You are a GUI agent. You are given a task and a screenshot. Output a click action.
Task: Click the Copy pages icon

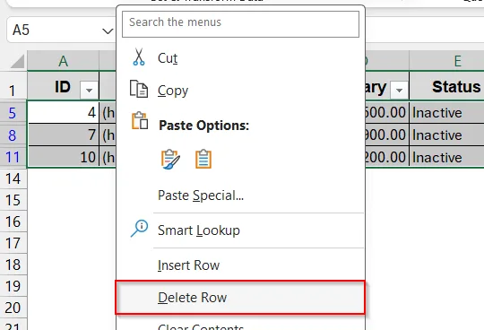[x=139, y=89]
